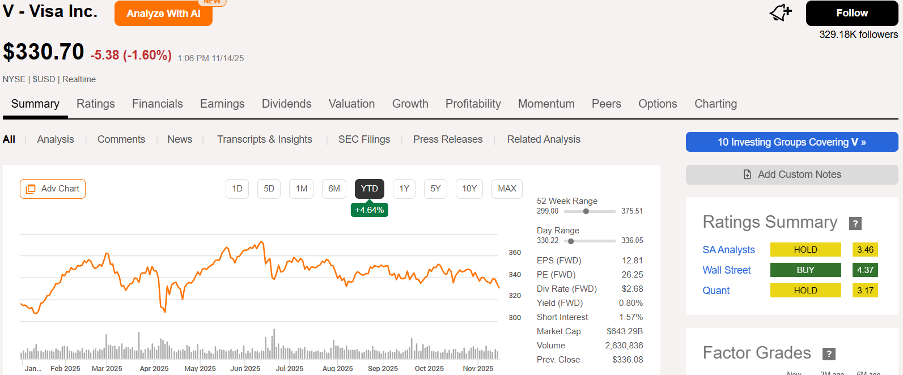Open the Valuation tab
The image size is (903, 375).
click(x=352, y=104)
